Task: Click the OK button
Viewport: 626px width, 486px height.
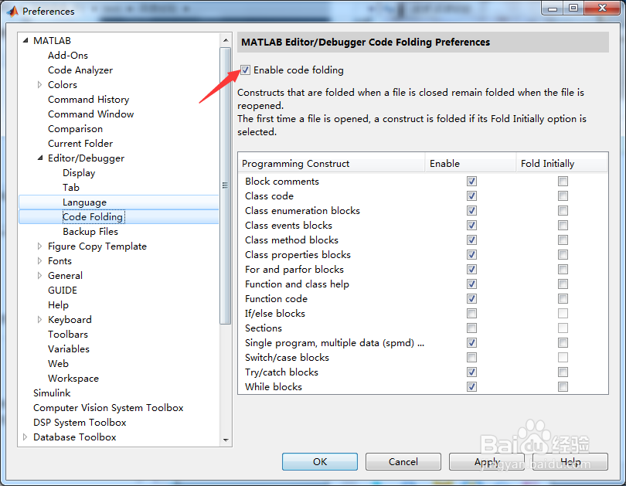Action: tap(320, 461)
